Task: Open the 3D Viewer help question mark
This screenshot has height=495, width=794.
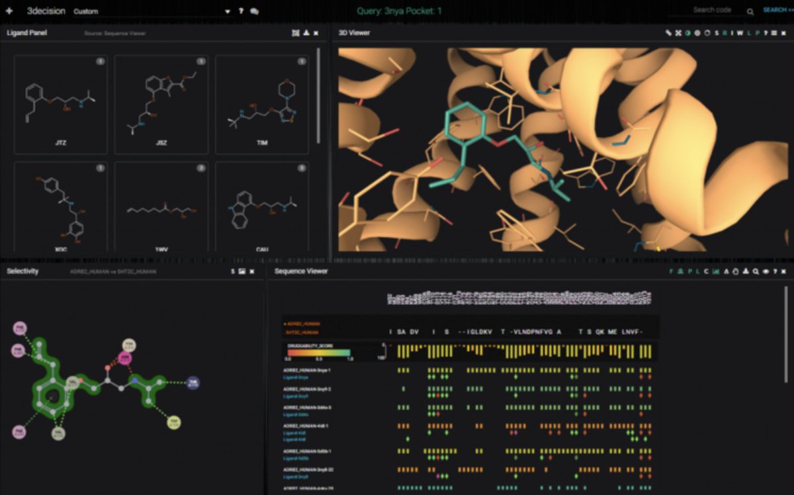Action: [766, 33]
